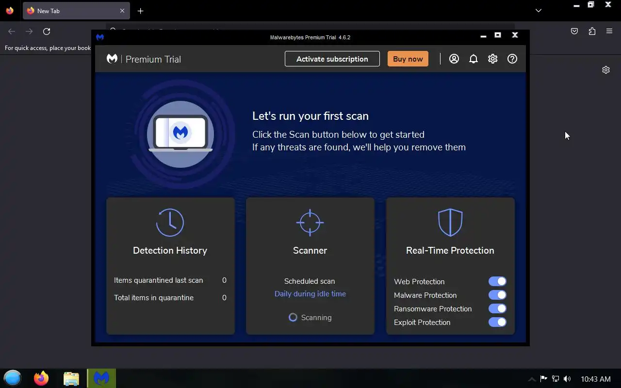Open the taskbar start orb
The image size is (621, 388).
pos(13,378)
